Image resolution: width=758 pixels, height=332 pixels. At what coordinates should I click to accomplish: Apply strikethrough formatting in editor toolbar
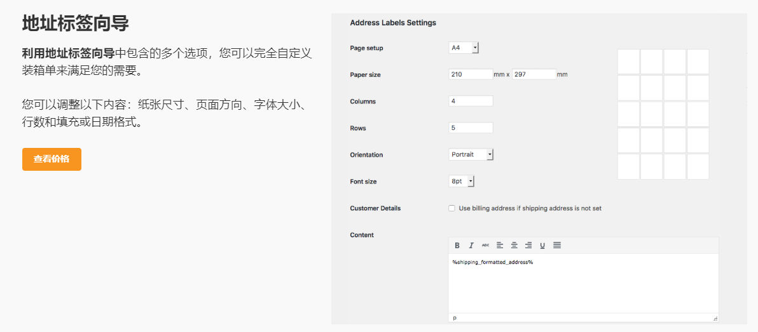pyautogui.click(x=485, y=246)
